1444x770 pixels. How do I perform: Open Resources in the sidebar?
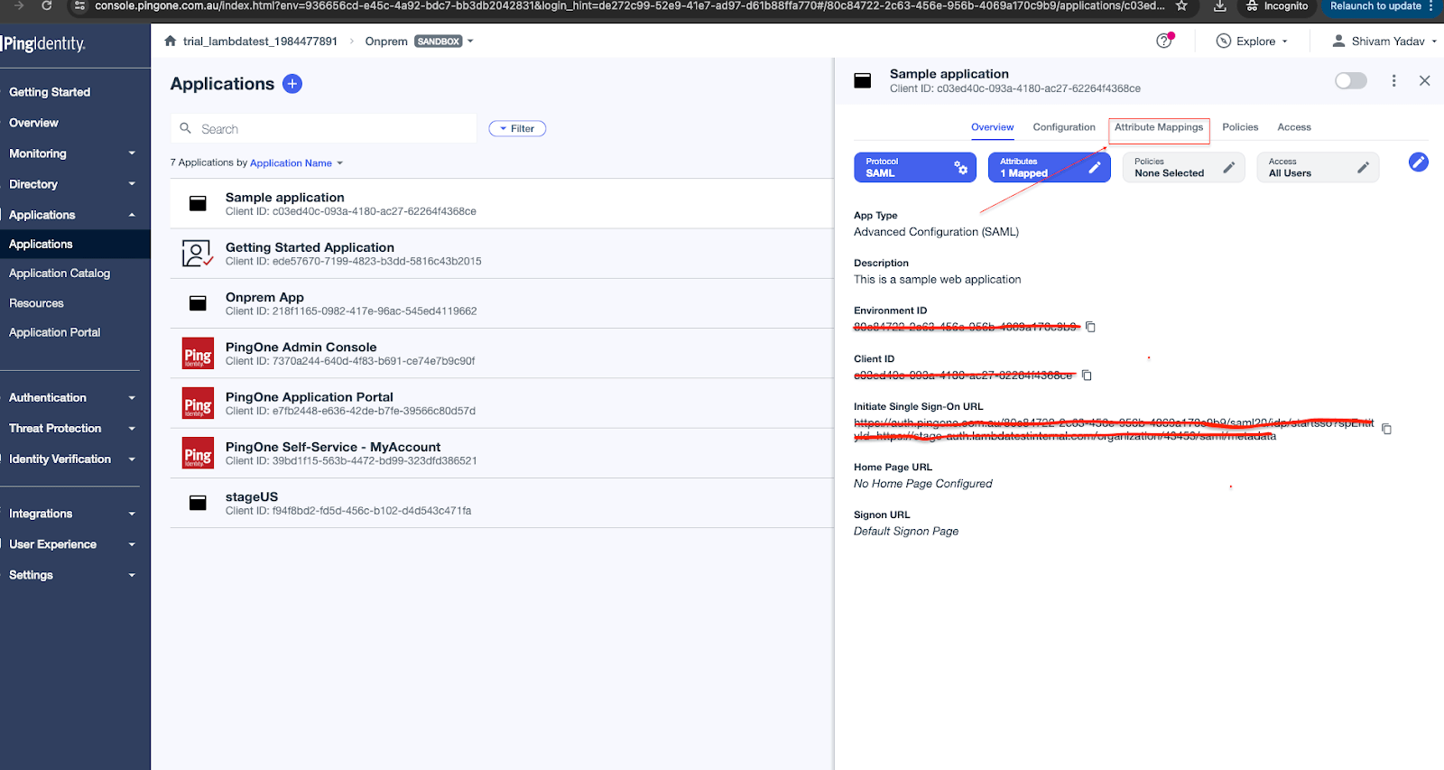[36, 303]
